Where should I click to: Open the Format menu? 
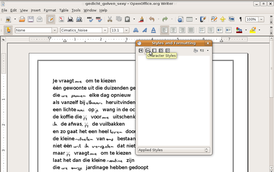click(x=50, y=10)
